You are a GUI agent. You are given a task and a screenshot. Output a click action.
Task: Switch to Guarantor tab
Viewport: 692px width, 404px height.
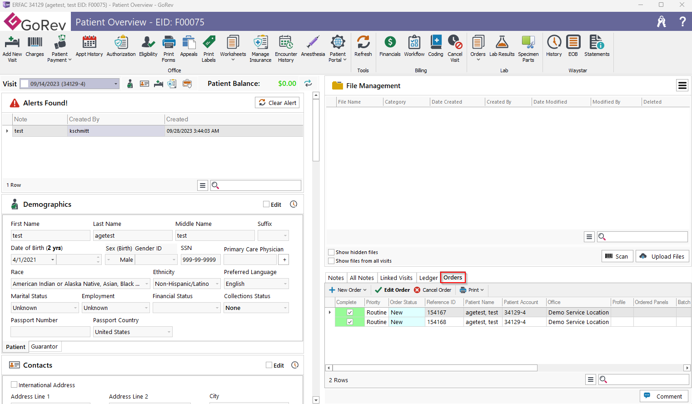pyautogui.click(x=45, y=346)
